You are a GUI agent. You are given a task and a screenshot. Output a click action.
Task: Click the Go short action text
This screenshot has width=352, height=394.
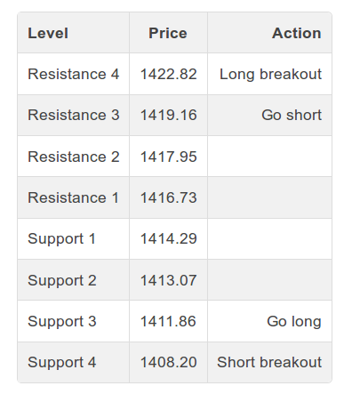(x=292, y=115)
